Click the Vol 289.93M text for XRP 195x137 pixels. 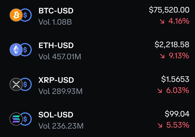(60, 91)
